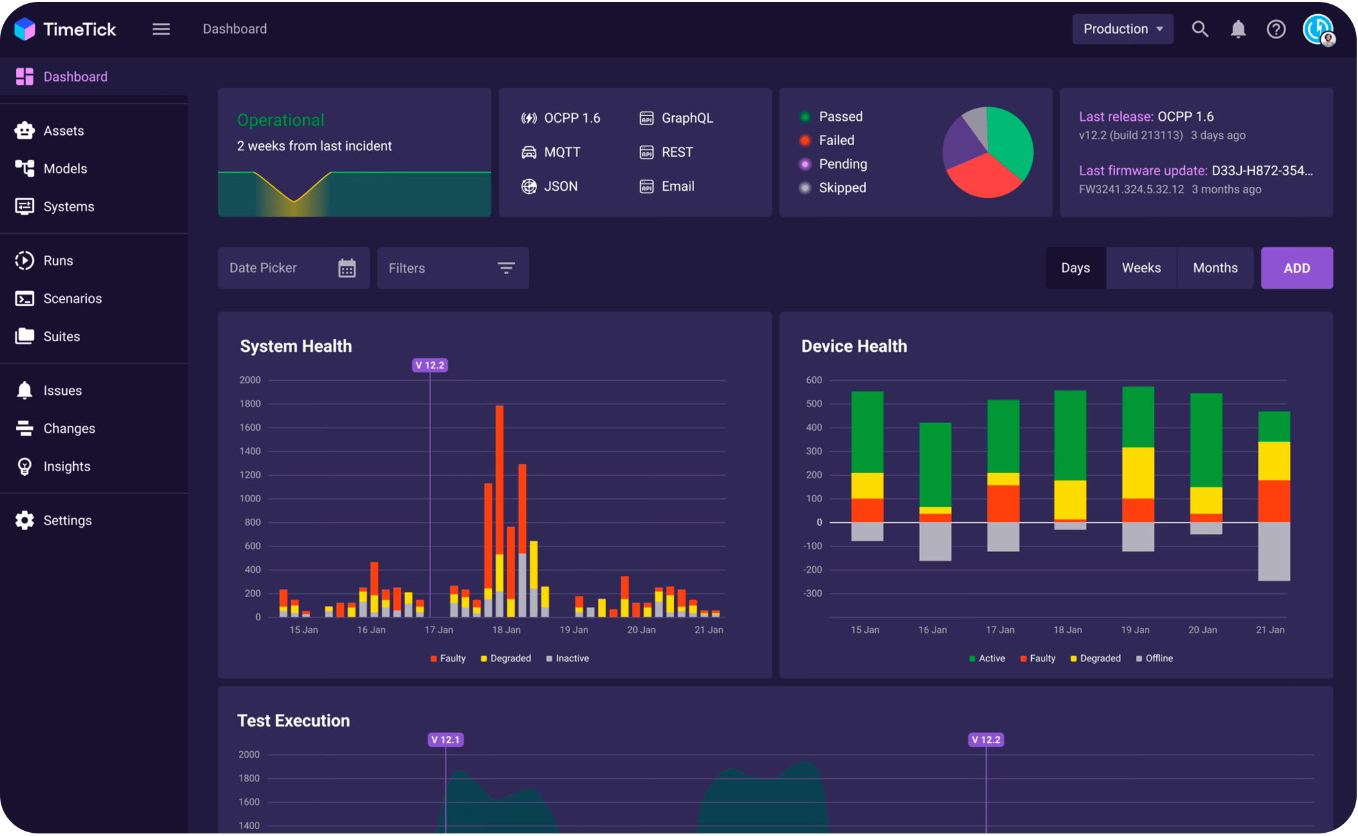The width and height of the screenshot is (1358, 836).
Task: Click the Changes icon in sidebar
Action: coord(24,428)
